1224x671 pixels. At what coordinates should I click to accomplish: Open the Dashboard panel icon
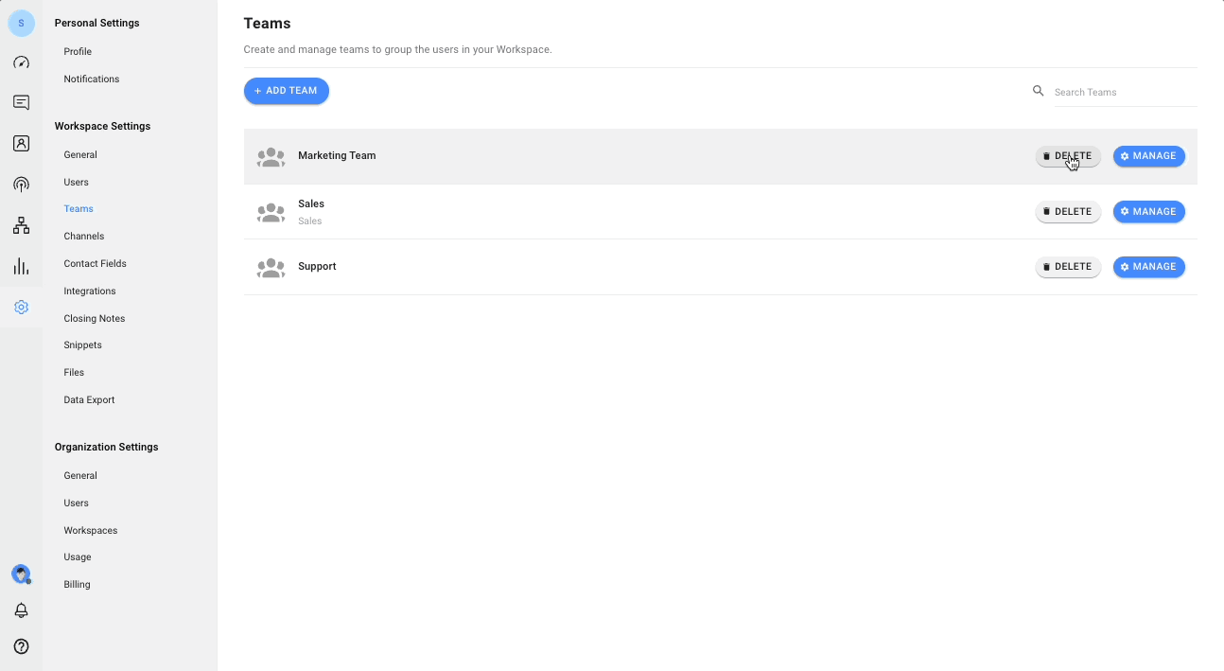point(21,62)
